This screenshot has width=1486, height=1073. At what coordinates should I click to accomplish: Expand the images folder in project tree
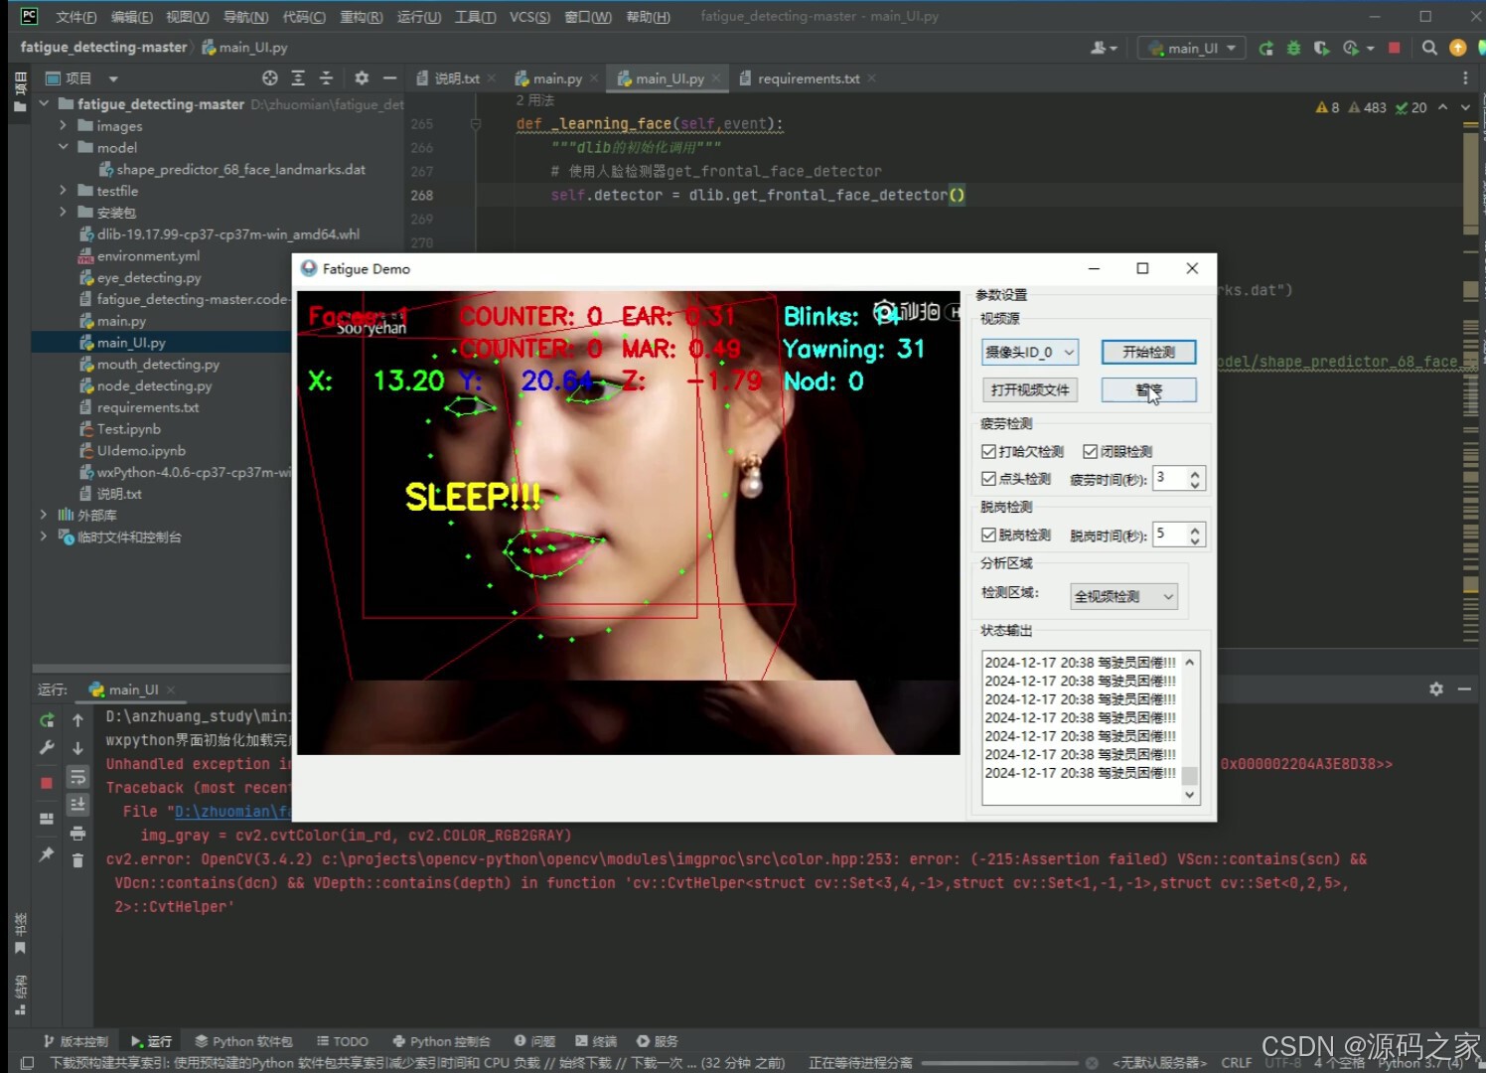(x=63, y=126)
